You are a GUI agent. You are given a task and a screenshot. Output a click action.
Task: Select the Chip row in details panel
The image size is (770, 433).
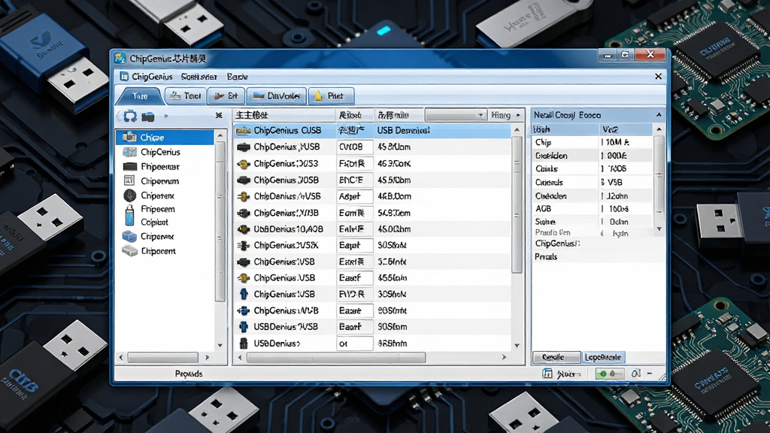coord(593,142)
